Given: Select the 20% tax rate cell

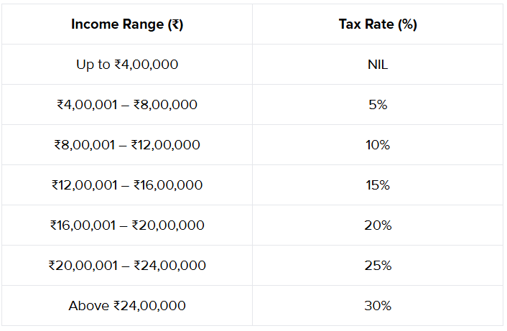Looking at the screenshot, I should (378, 225).
